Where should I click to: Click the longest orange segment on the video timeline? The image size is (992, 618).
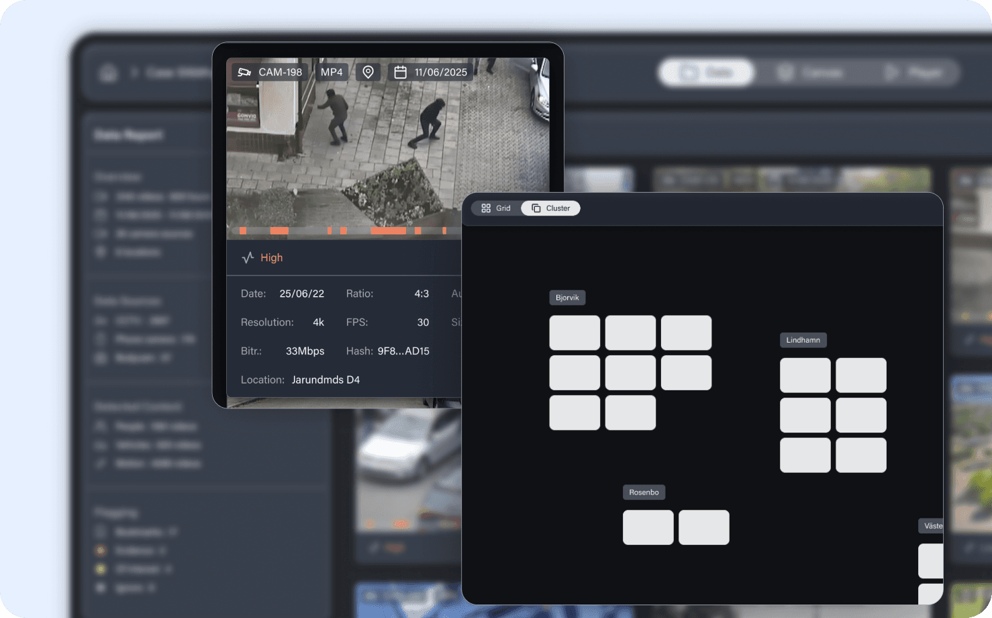(389, 230)
